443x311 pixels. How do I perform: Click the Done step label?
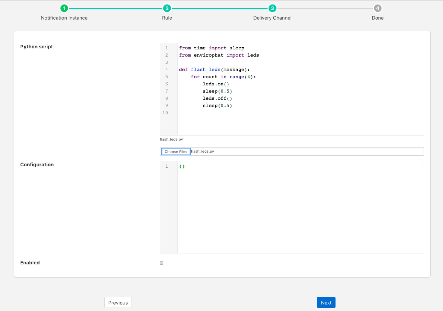377,18
